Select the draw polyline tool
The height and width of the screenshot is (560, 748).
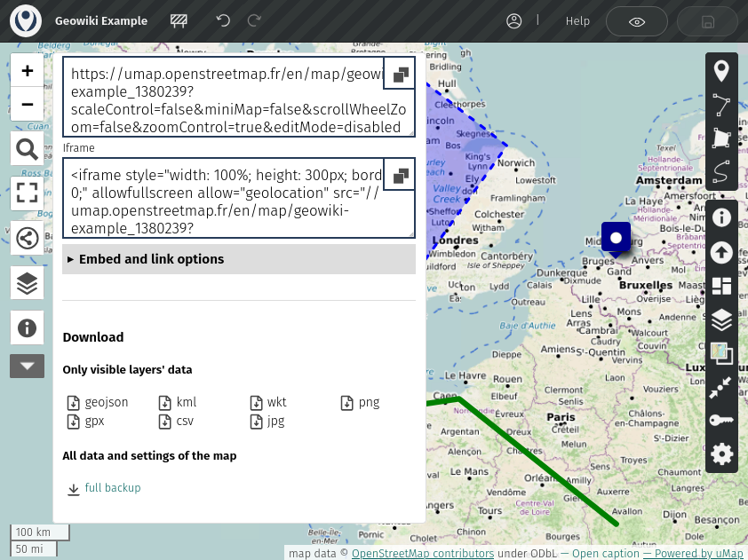point(721,106)
